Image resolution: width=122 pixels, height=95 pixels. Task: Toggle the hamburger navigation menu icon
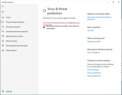[3, 12]
